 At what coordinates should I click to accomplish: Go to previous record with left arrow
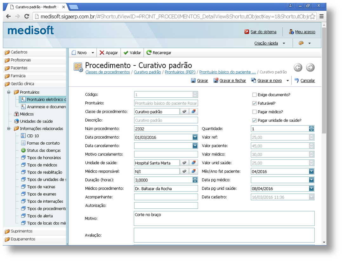pos(298,67)
